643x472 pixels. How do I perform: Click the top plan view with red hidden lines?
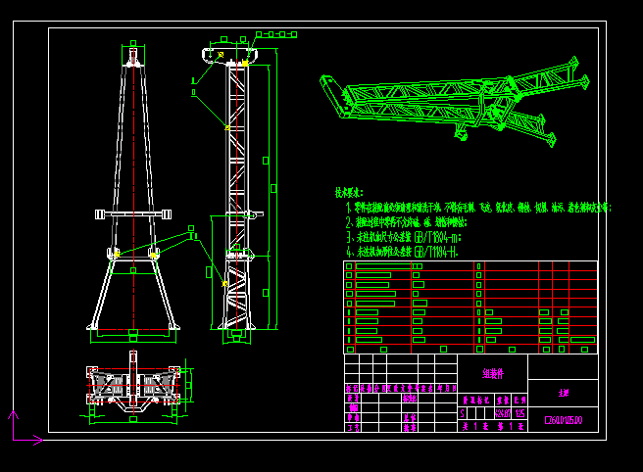point(133,384)
